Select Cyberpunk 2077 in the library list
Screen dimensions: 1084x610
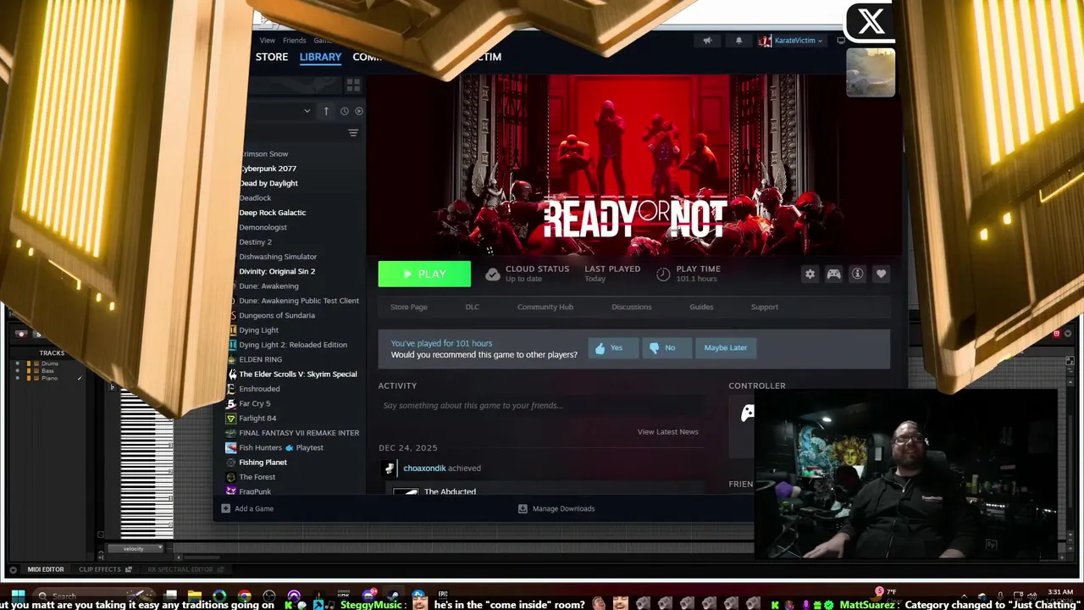268,169
